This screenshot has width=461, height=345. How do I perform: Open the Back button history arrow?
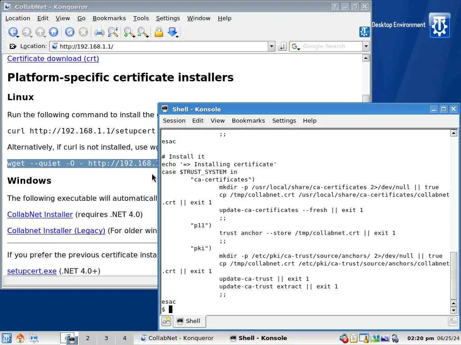click(18, 36)
